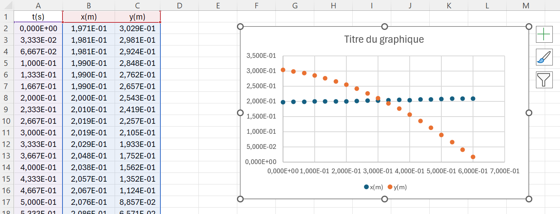The width and height of the screenshot is (560, 214).
Task: Click cell with value 2,029E-01
Action: (x=89, y=144)
